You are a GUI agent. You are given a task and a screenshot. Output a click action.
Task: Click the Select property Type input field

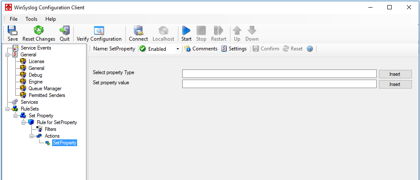279,74
